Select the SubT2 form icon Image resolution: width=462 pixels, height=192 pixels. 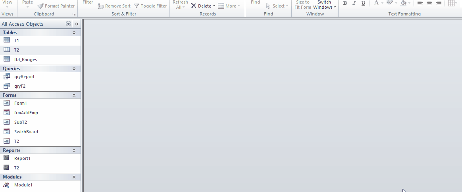(x=6, y=122)
